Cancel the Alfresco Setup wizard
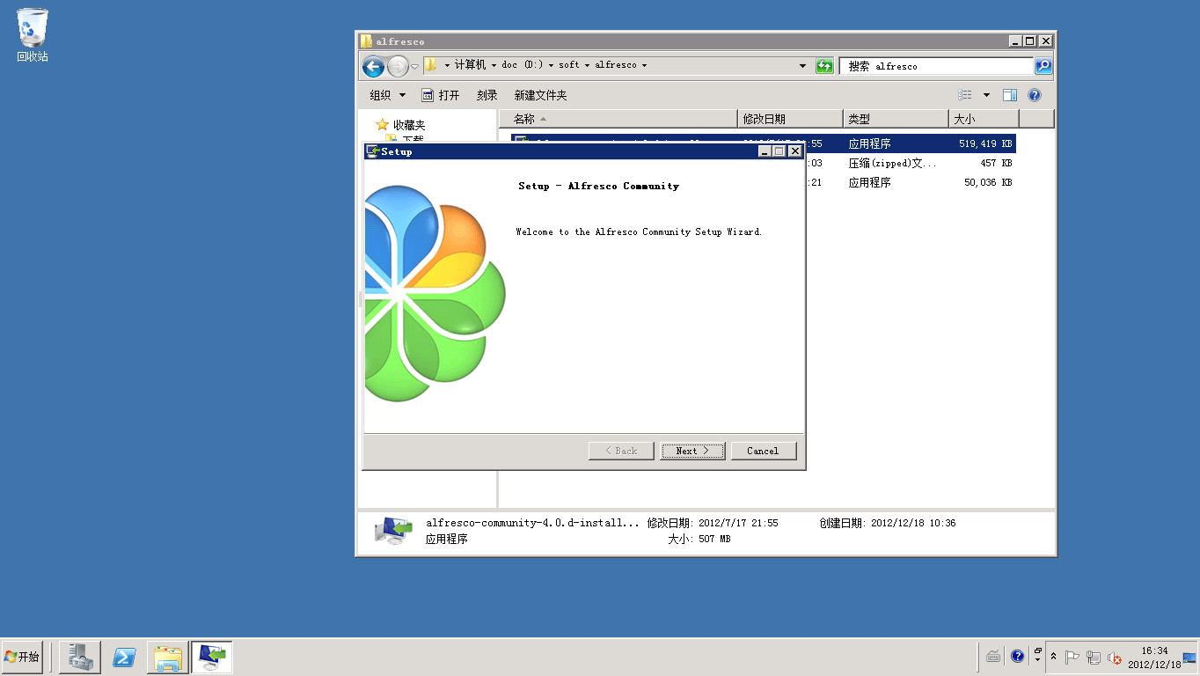Image resolution: width=1200 pixels, height=676 pixels. pos(763,451)
